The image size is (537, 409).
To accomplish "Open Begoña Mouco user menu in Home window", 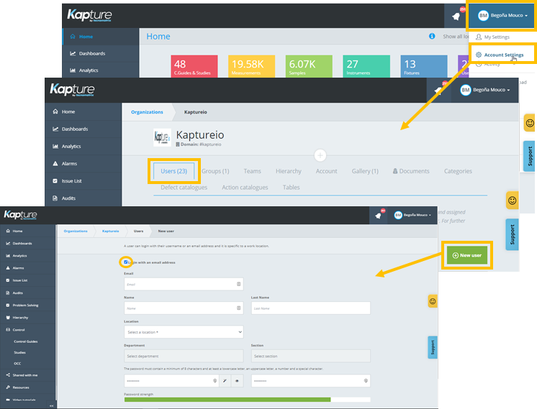I will click(502, 16).
